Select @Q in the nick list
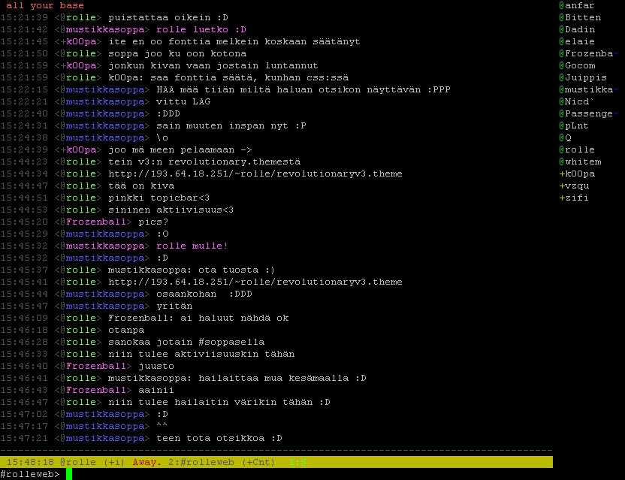This screenshot has width=625, height=480. (x=565, y=137)
